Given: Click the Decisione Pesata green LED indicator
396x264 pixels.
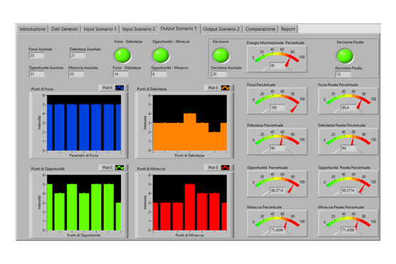Looking at the screenshot, I should pyautogui.click(x=345, y=56).
